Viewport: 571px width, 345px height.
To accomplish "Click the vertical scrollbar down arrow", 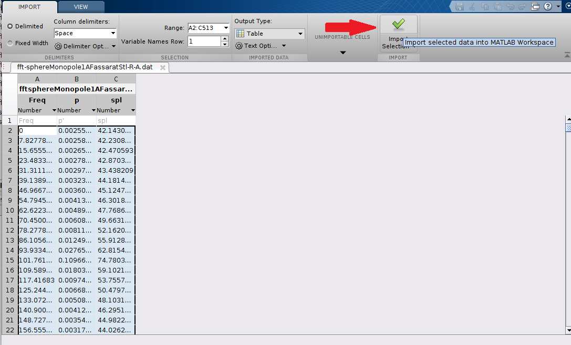I will click(568, 330).
